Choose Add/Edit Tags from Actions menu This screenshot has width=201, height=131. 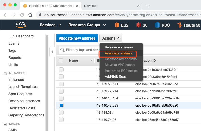point(115,77)
